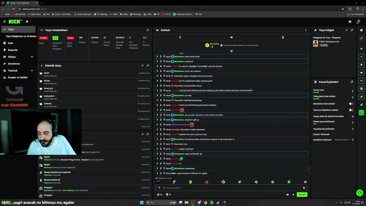Click the info icon in the right sidebar
Screen dimensions: 366x206
pyautogui.click(x=361, y=30)
